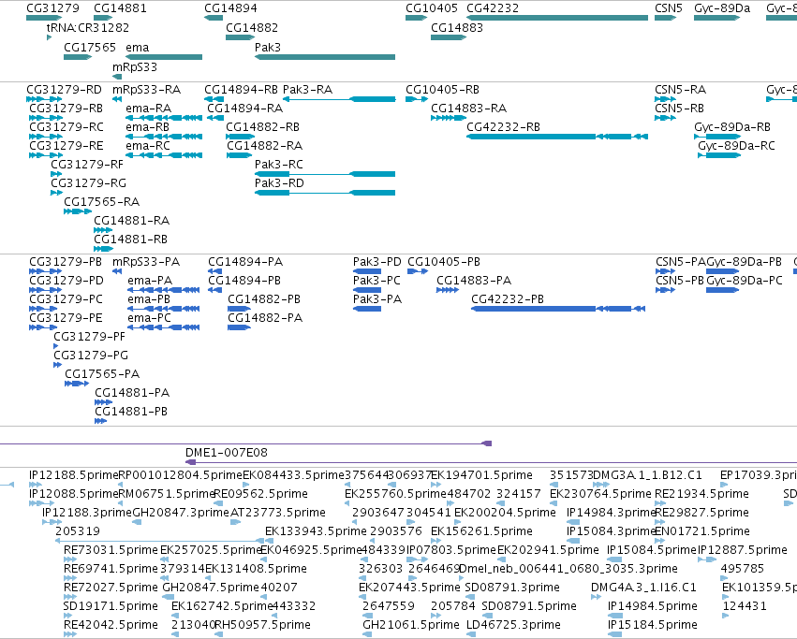This screenshot has width=797, height=639.
Task: Click the CG14882-PB protein label
Action: (x=264, y=298)
